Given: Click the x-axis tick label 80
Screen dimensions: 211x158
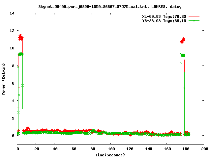Looking at the screenshot, I should point(93,149).
